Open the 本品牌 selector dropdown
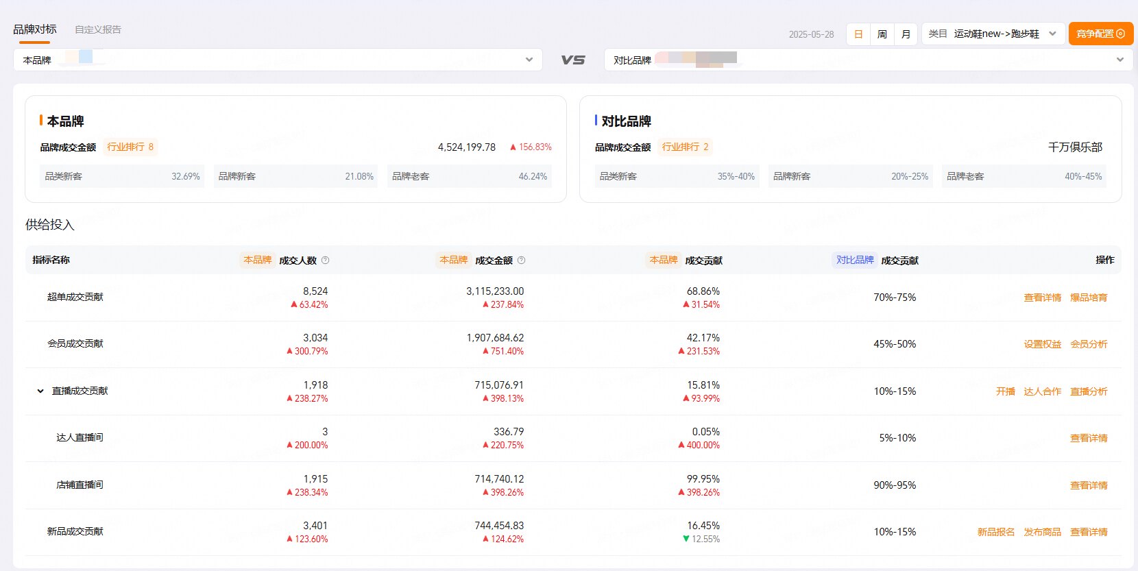 click(278, 60)
